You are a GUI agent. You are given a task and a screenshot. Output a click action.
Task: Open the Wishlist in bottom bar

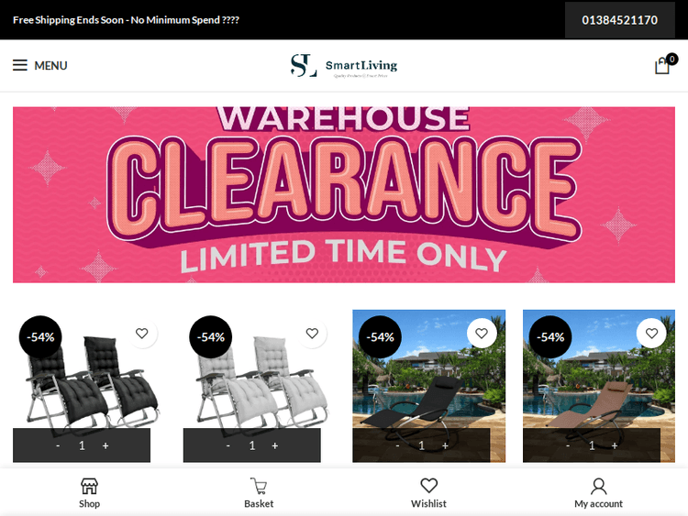[428, 493]
